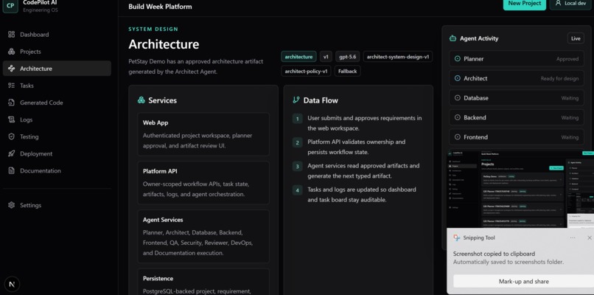Select the Platform API service card
This screenshot has height=295, width=594.
pos(203,183)
